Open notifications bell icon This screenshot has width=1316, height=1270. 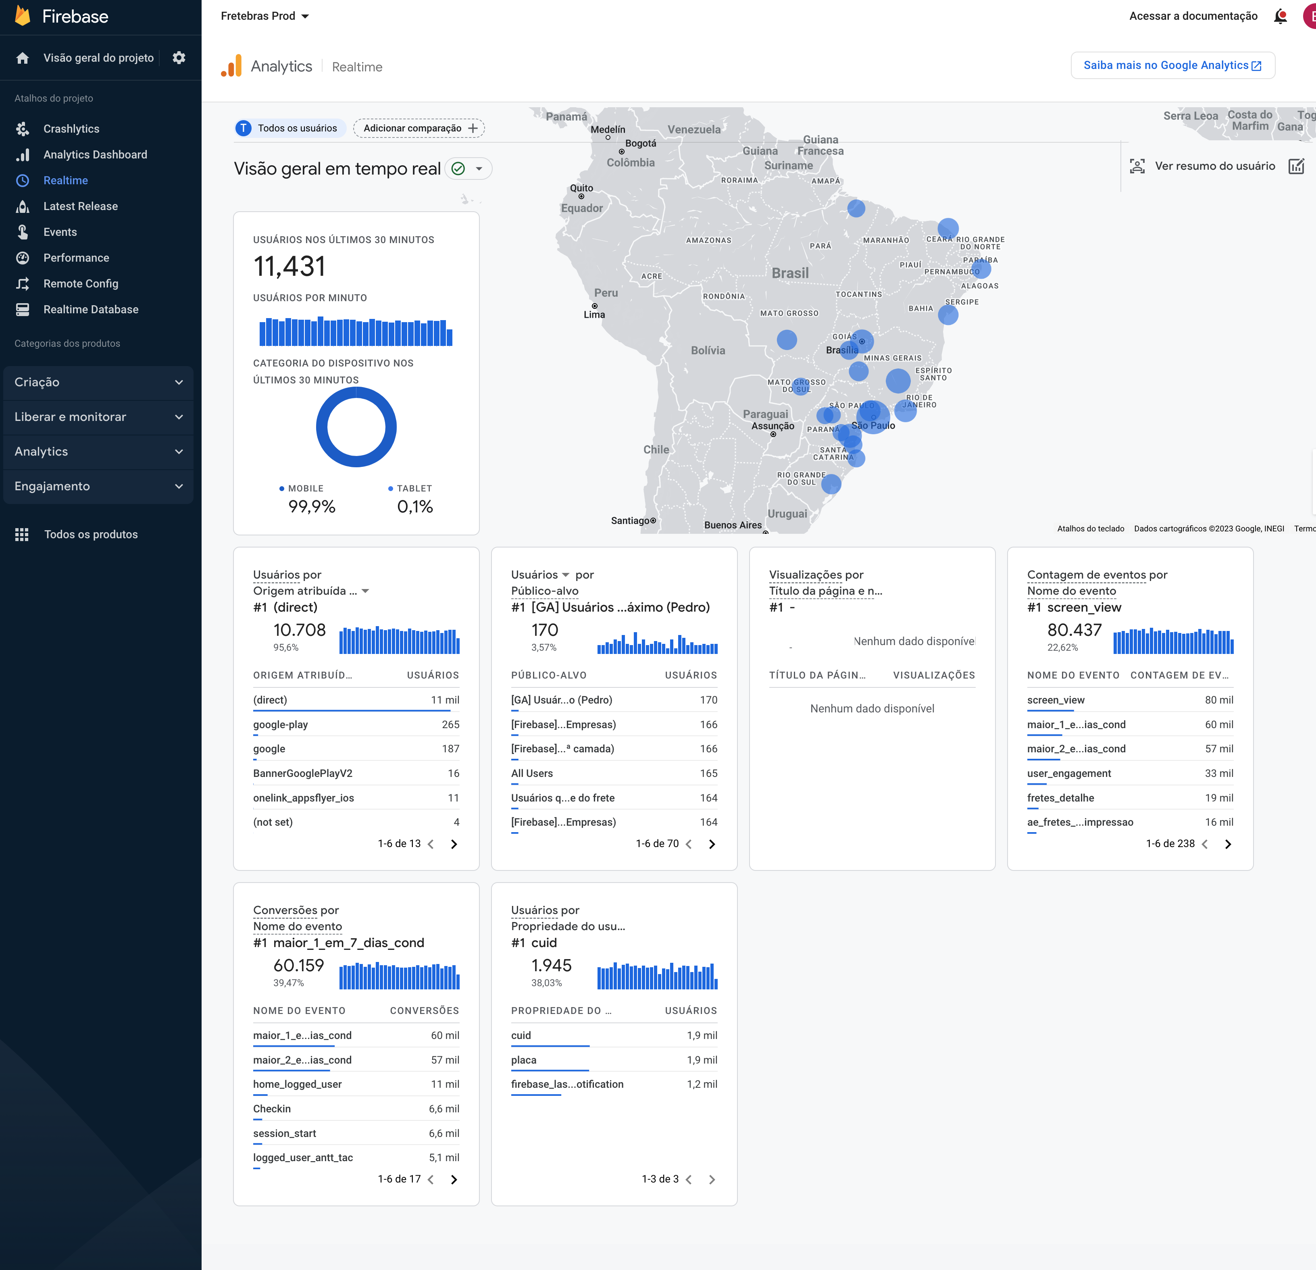(x=1281, y=16)
